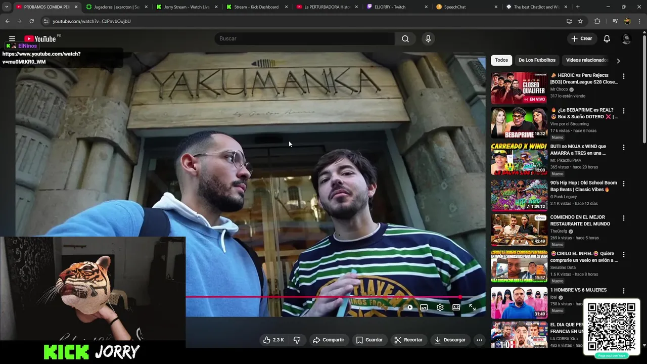The height and width of the screenshot is (364, 647).
Task: Go to YouTube home via logo
Action: [x=40, y=38]
